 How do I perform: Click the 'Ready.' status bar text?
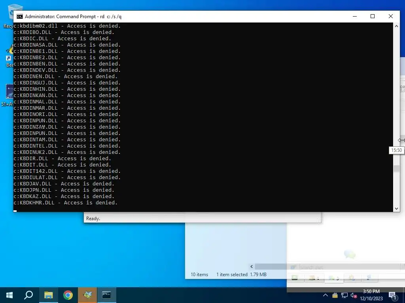pos(93,219)
